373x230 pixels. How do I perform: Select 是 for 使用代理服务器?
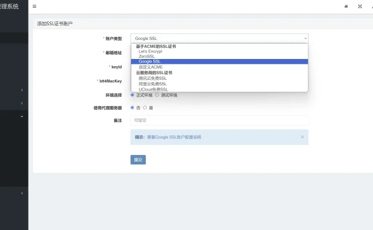click(x=145, y=107)
